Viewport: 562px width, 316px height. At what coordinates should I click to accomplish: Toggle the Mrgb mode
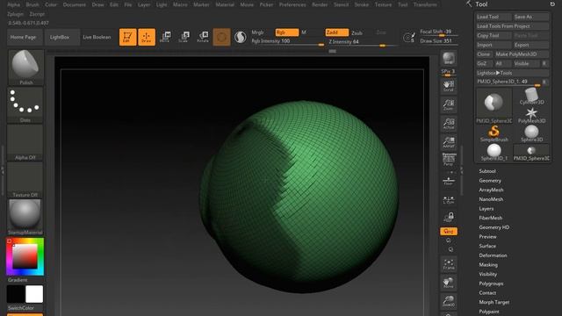257,32
